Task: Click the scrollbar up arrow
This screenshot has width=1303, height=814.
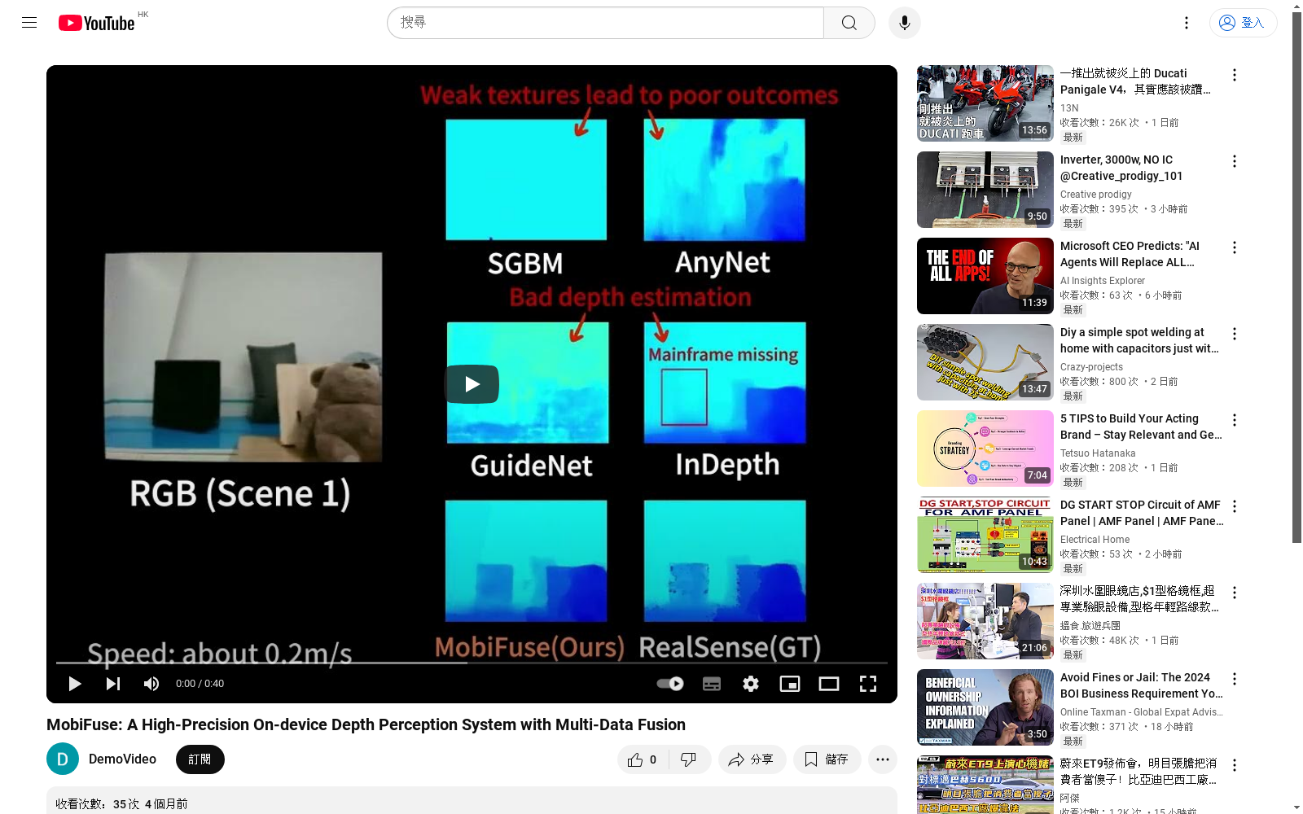Action: point(1296,6)
